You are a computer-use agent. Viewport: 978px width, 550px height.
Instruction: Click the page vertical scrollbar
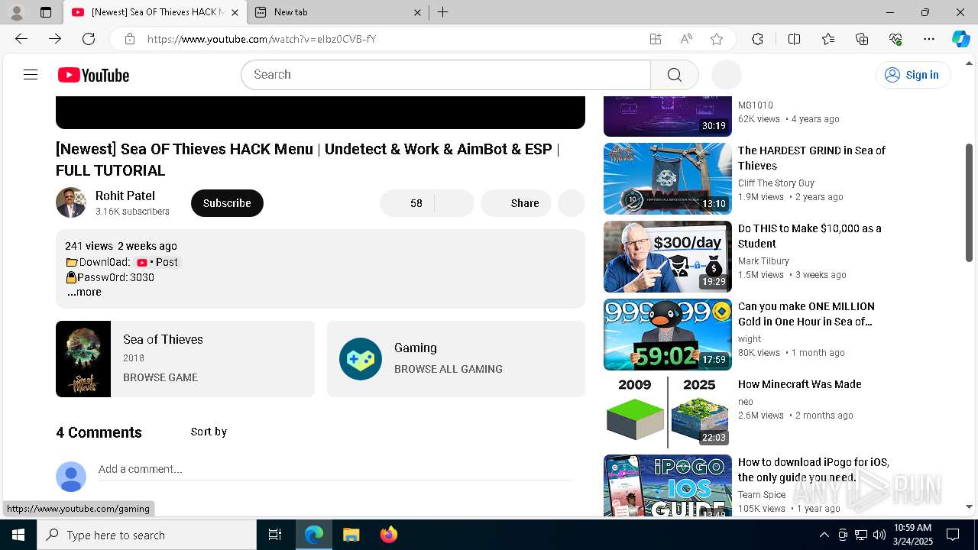970,202
